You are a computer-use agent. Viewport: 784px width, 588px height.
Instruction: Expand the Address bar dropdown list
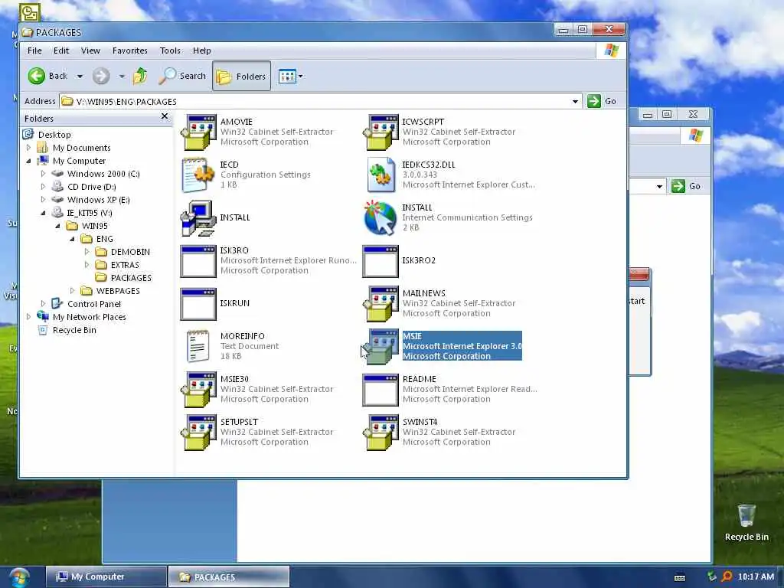pyautogui.click(x=575, y=102)
